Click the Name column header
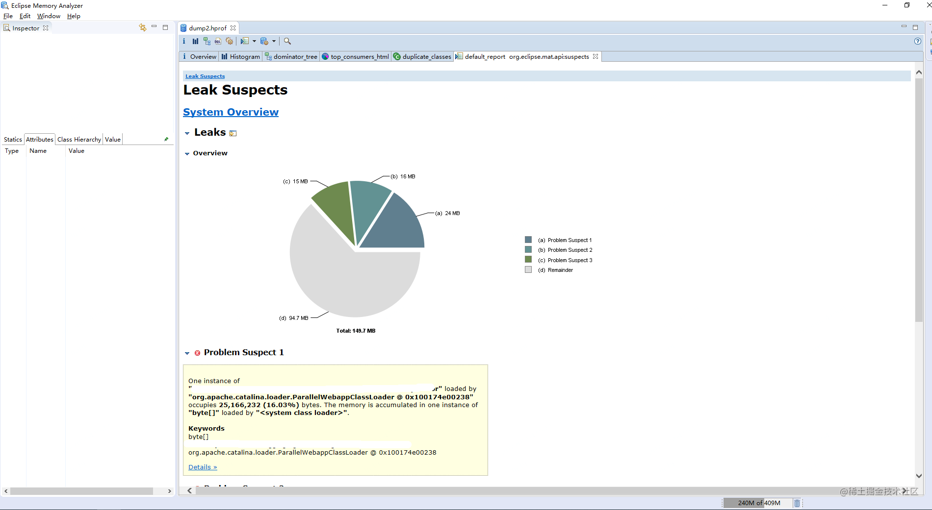This screenshot has width=932, height=510. tap(38, 151)
